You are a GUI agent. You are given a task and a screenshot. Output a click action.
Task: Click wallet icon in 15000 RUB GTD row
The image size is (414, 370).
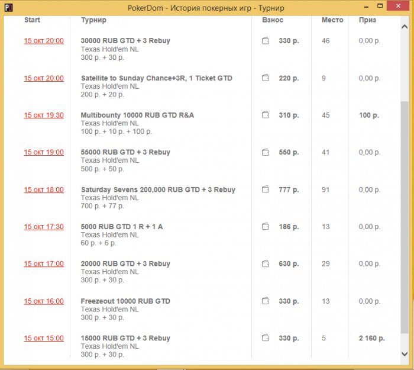[x=266, y=338]
